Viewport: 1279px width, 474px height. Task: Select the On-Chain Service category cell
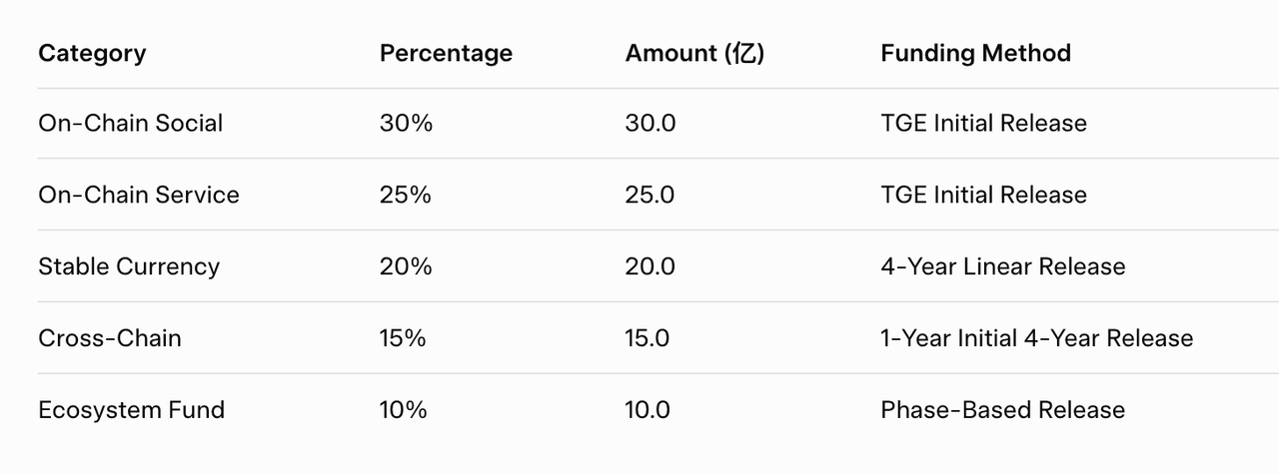point(139,196)
